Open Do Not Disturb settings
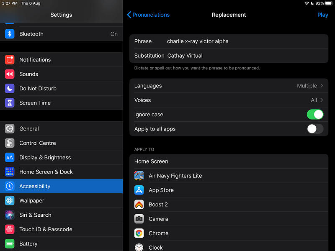Screen dimensions: 335x251 61,88
